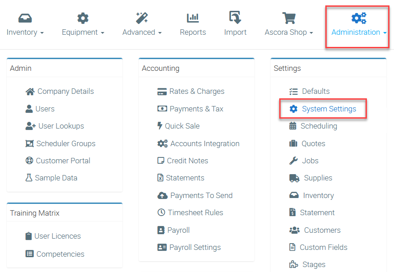Open the Reports menu item
394x272 pixels.
tap(193, 32)
